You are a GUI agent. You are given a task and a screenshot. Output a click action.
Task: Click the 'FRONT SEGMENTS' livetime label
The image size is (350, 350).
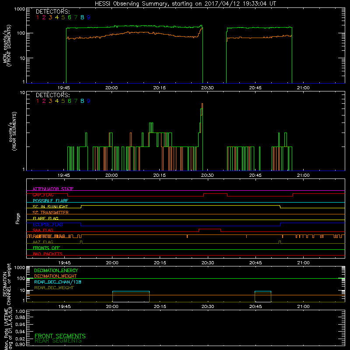pos(60,336)
